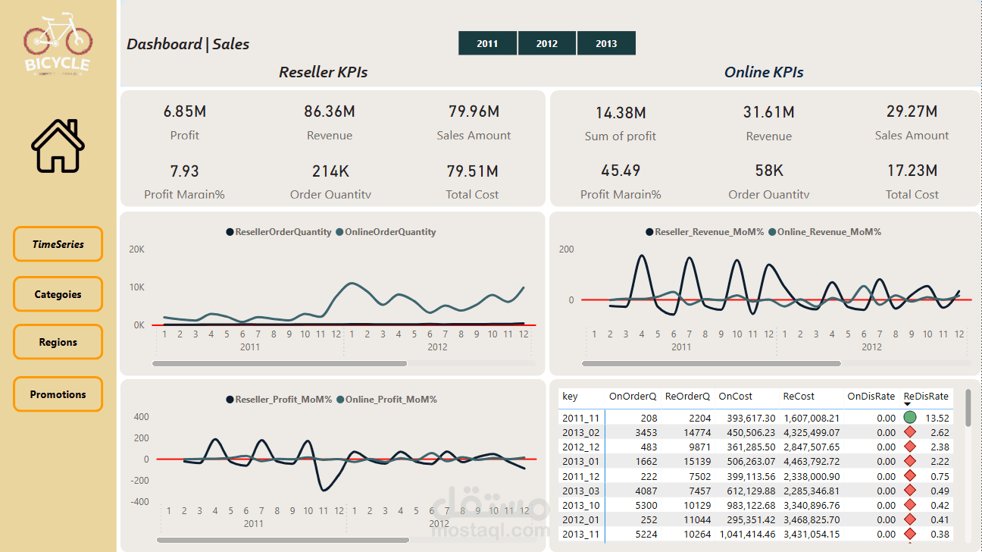Screen dimensions: 982x552
Task: Toggle the 2012 year filter
Action: [547, 43]
